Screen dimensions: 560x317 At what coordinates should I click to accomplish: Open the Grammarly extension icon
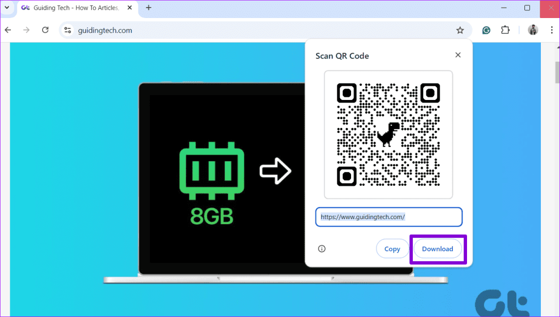coord(486,31)
